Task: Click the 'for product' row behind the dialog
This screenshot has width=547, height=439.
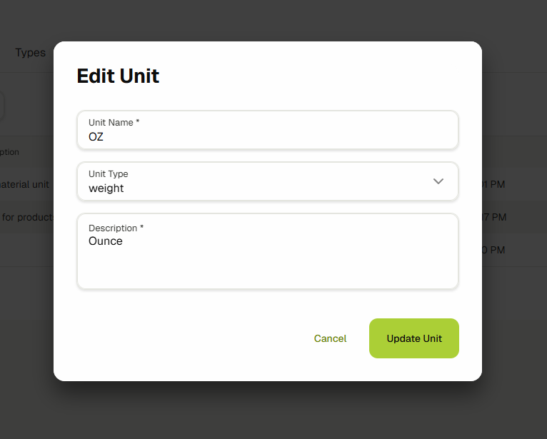Action: [x=27, y=217]
